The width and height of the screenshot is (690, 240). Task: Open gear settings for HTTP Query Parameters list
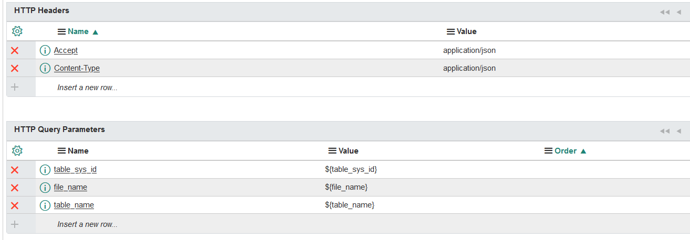click(x=17, y=151)
